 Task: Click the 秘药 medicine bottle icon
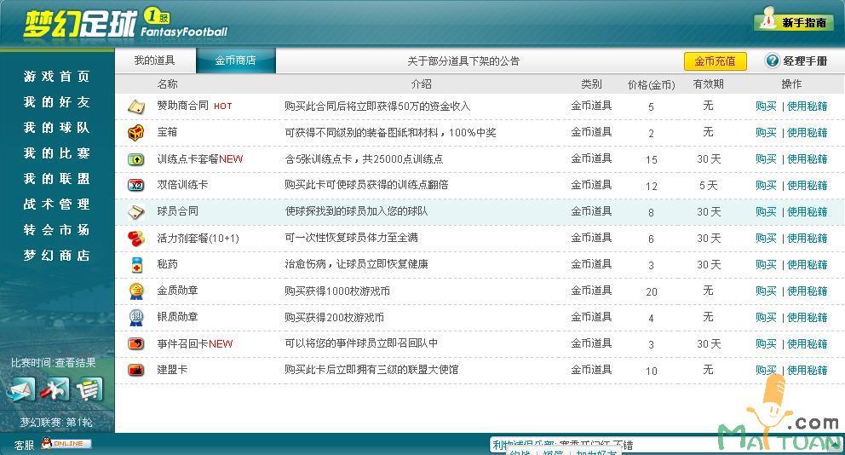136,265
